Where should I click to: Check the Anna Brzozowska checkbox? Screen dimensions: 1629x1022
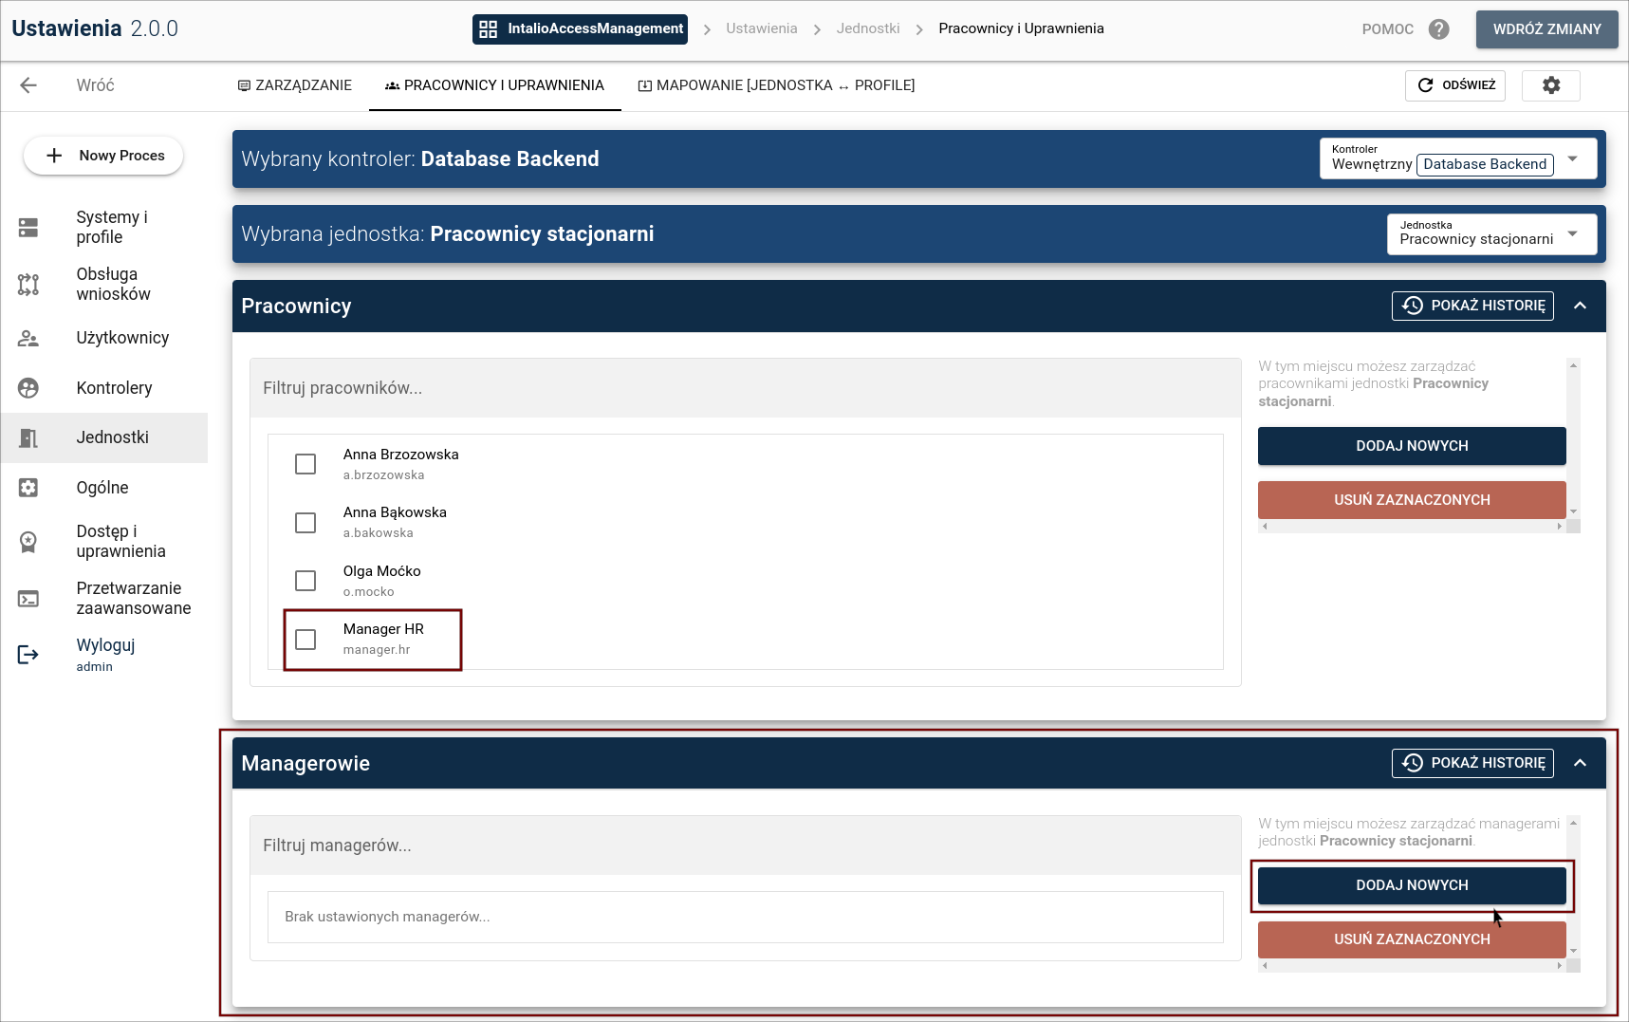point(305,464)
